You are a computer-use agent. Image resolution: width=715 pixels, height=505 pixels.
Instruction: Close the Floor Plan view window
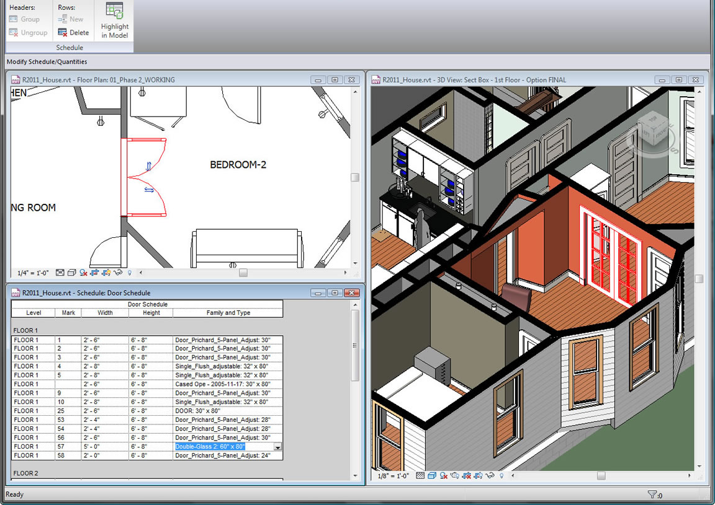(351, 80)
